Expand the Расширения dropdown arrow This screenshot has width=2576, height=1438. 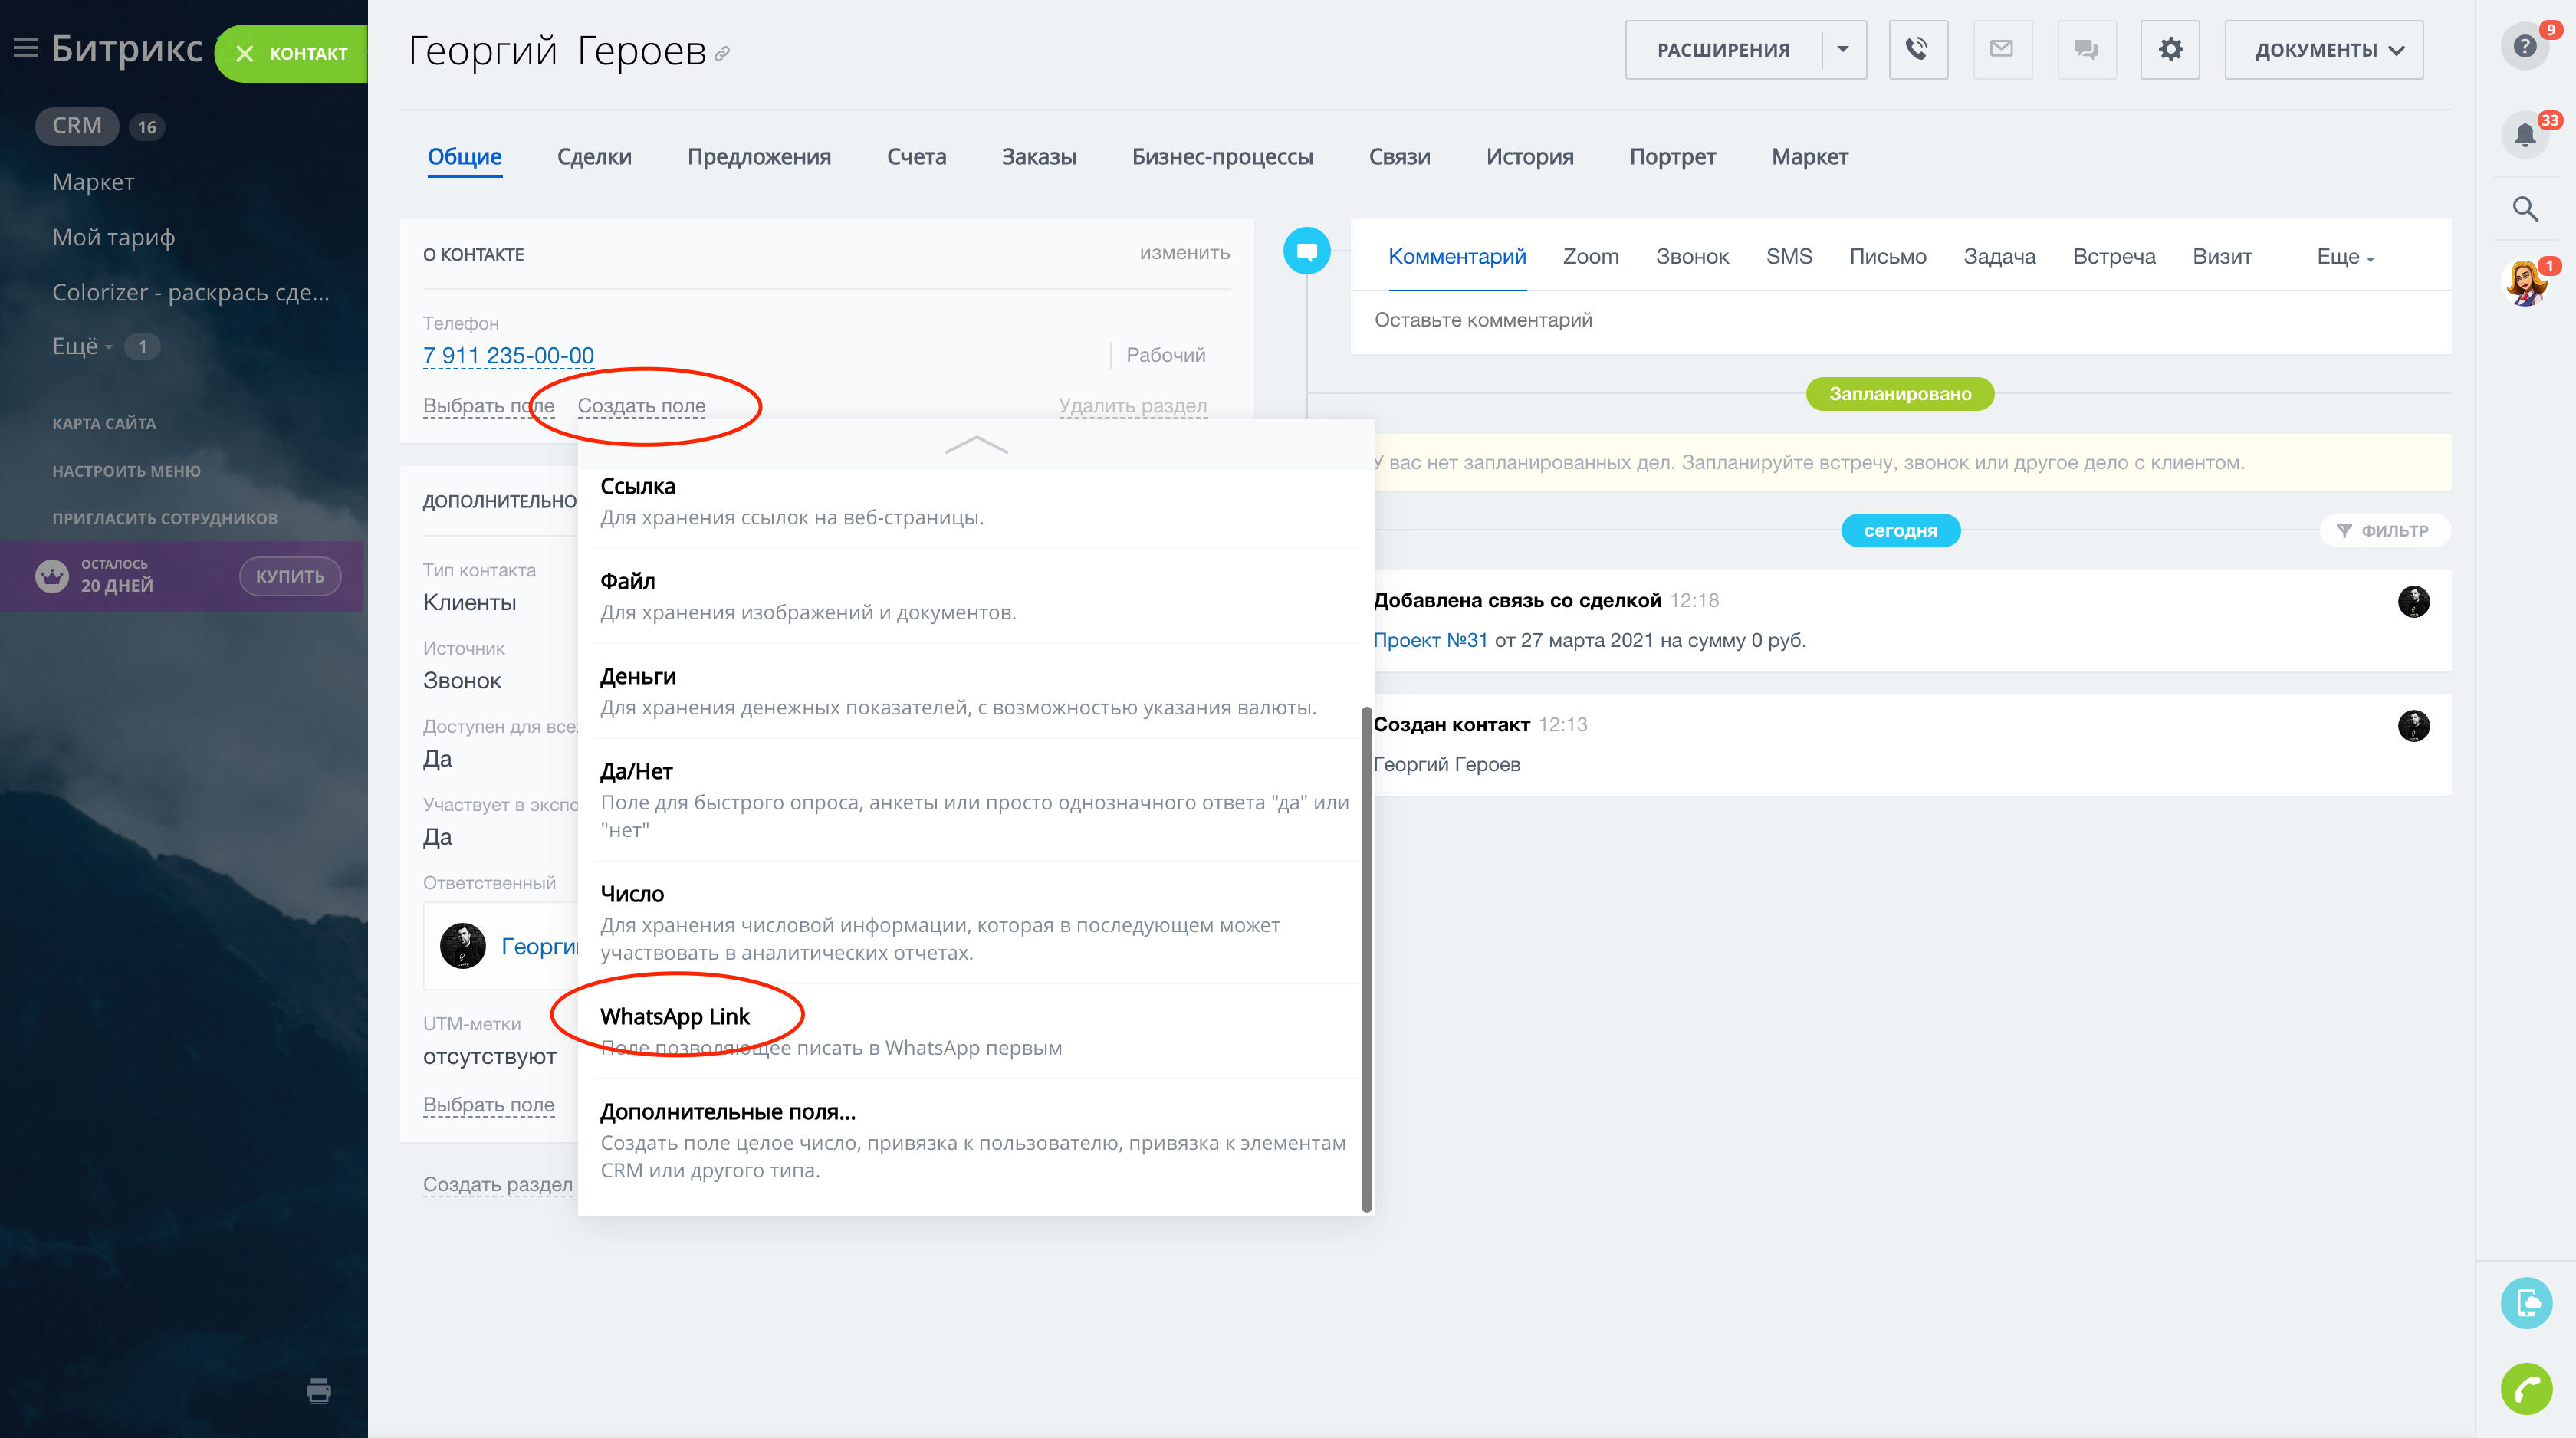click(x=1843, y=49)
